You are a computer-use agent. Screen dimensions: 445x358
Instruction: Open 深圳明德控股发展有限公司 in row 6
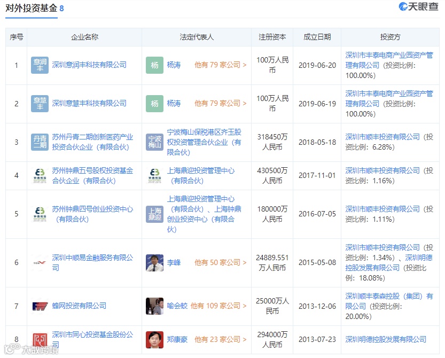389,262
